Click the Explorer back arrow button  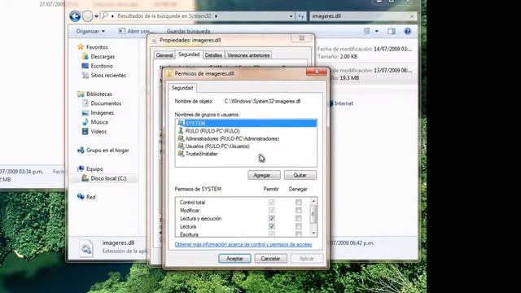coord(75,16)
